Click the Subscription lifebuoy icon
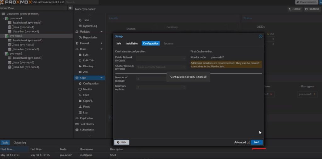 pos(77,130)
